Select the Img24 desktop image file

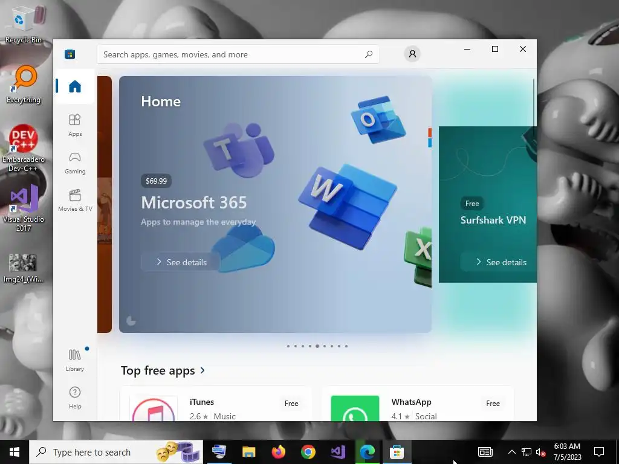point(23,268)
